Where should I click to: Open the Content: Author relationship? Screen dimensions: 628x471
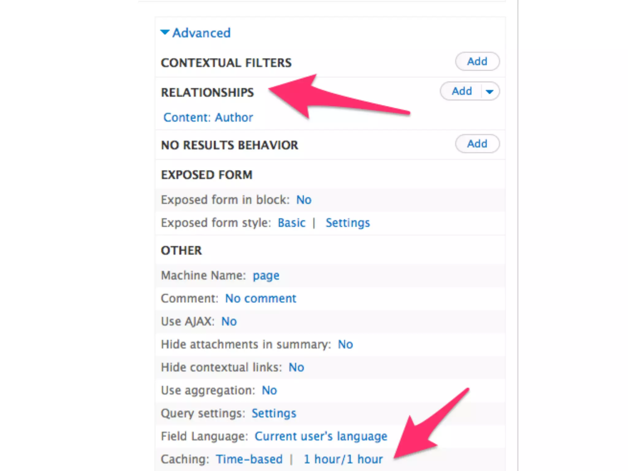click(208, 117)
